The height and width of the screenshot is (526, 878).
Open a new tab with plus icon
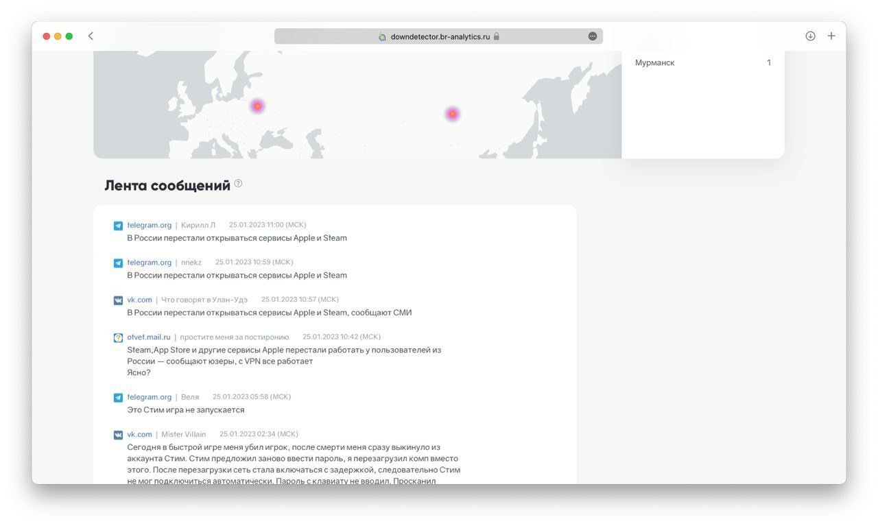click(x=831, y=36)
